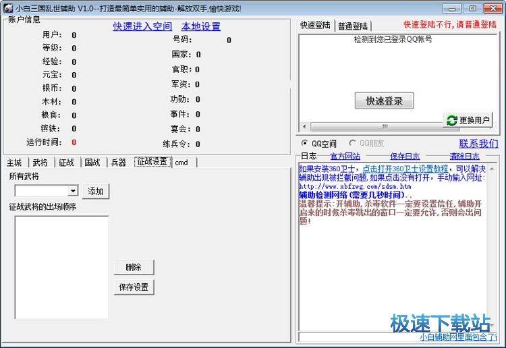Switch to the 主城 tab

pyautogui.click(x=15, y=163)
